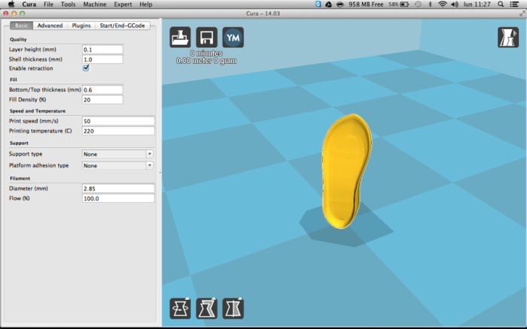Click the Save toolpath disk icon
This screenshot has width=527, height=329.
207,38
